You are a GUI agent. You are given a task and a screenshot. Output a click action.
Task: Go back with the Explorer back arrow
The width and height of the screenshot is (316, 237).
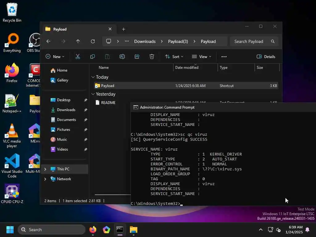point(48,41)
